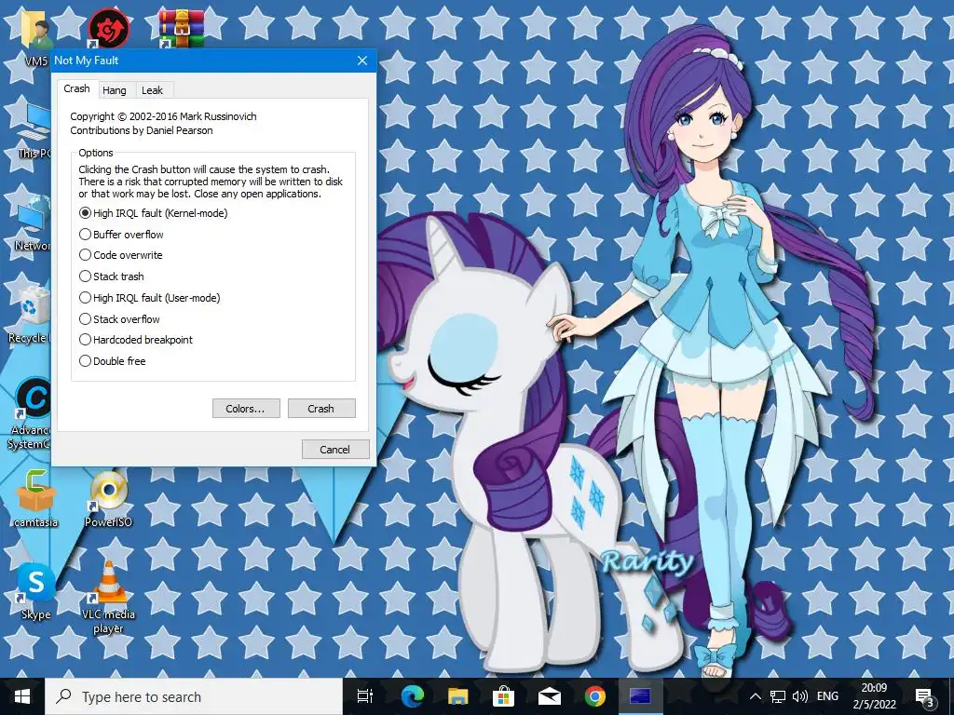Show hidden system tray icons

[755, 696]
